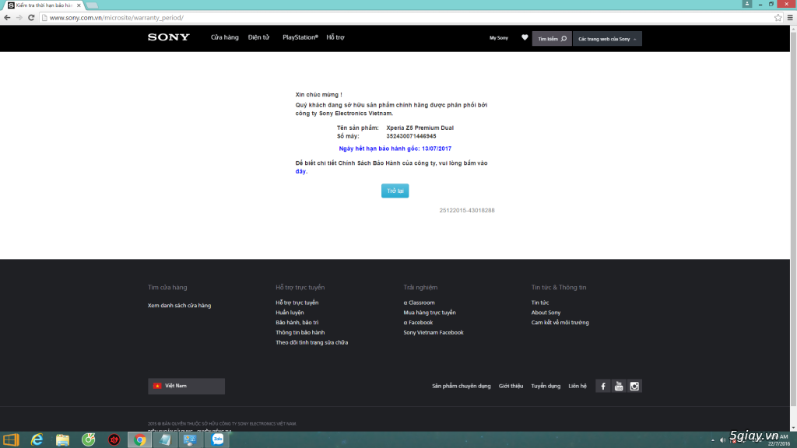Viewport: 797px width, 448px height.
Task: Select the Kiểm tra thời hạn bảo hành tab
Action: pyautogui.click(x=44, y=5)
